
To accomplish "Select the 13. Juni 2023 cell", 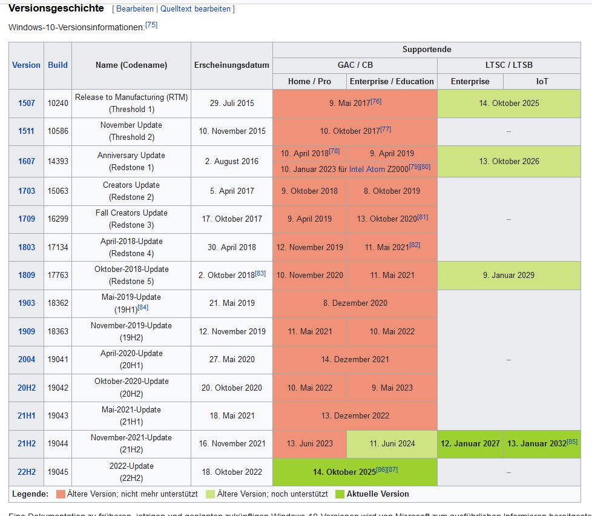I will 309,444.
